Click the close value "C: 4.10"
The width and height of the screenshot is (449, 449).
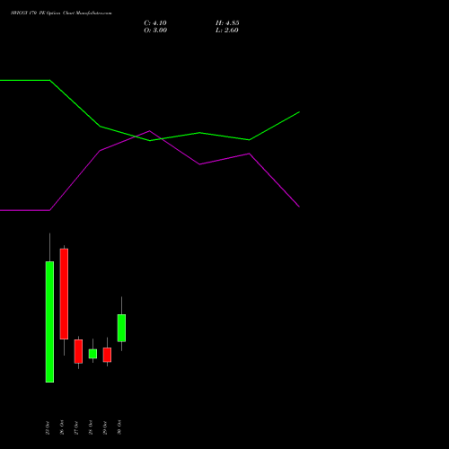point(155,23)
